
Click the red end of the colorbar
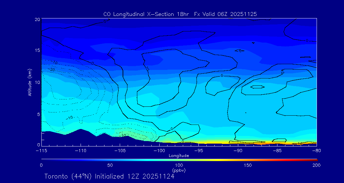[315, 159]
